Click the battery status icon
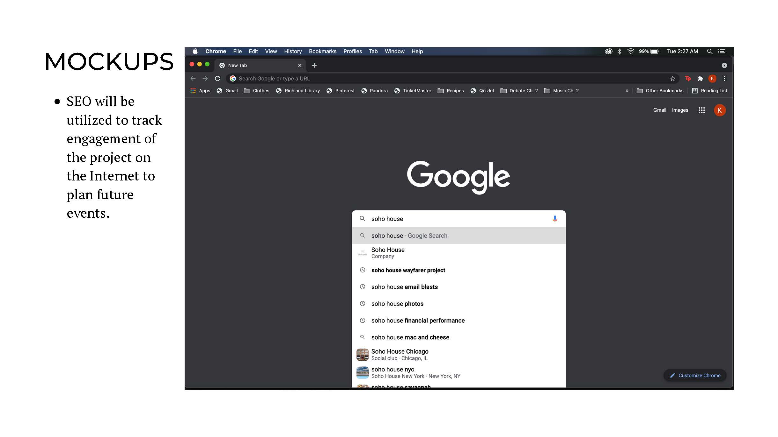The height and width of the screenshot is (437, 778). pos(655,51)
